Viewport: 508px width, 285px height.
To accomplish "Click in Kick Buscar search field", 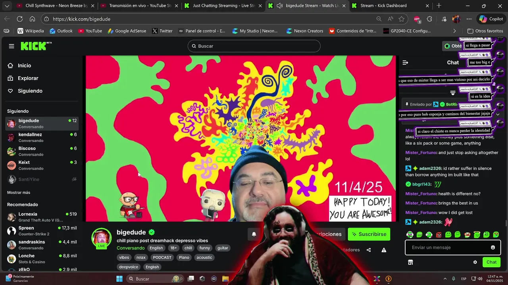I will tap(254, 46).
